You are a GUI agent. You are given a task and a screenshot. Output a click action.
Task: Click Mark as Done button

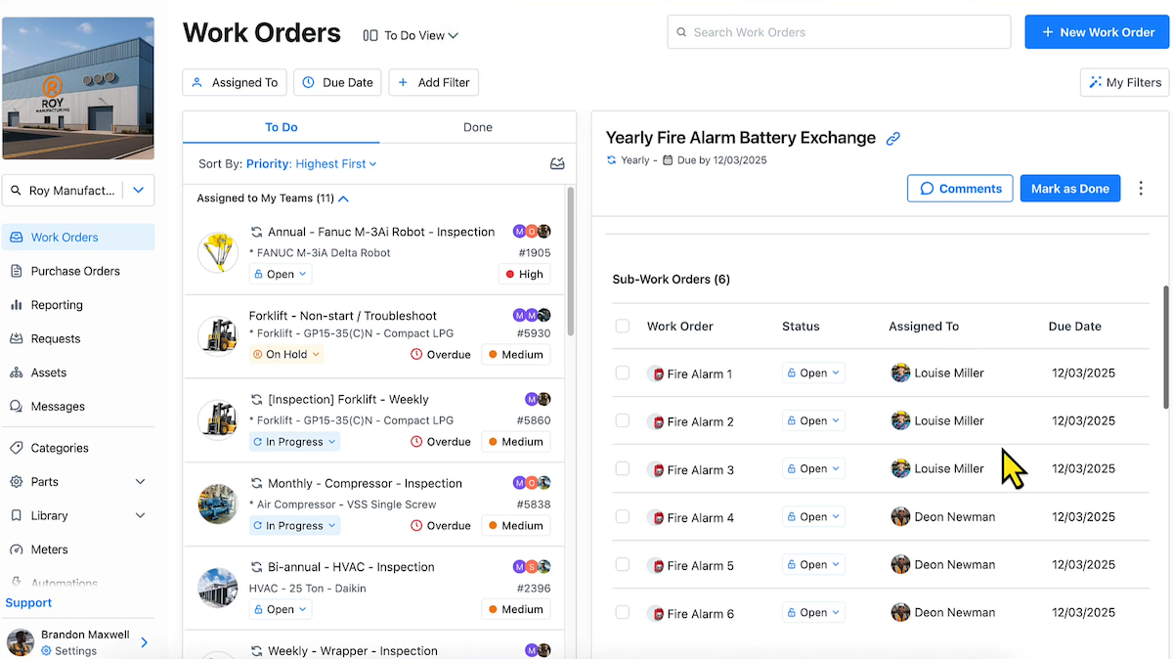click(x=1070, y=189)
